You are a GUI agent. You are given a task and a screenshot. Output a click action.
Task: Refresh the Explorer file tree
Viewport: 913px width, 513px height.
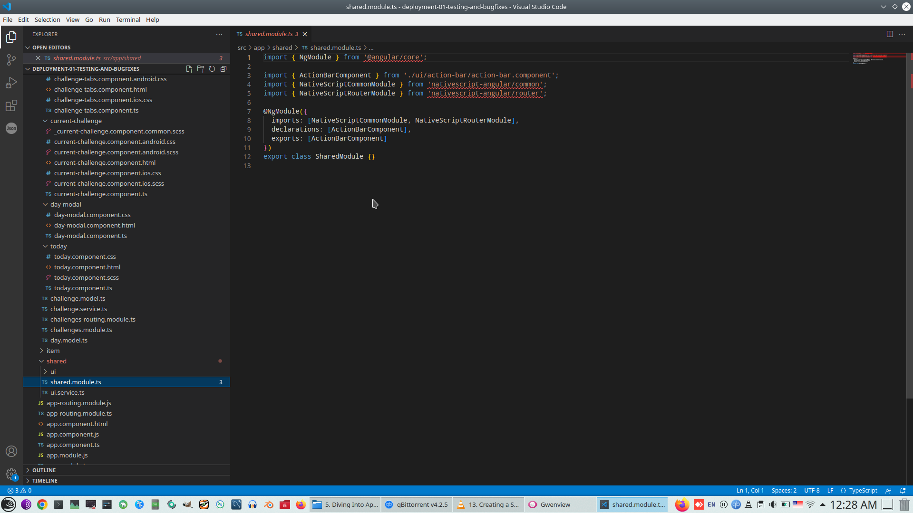212,69
